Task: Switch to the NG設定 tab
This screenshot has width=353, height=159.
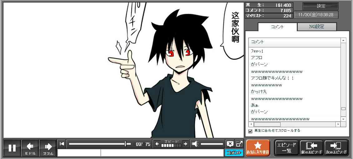Action: 316,27
